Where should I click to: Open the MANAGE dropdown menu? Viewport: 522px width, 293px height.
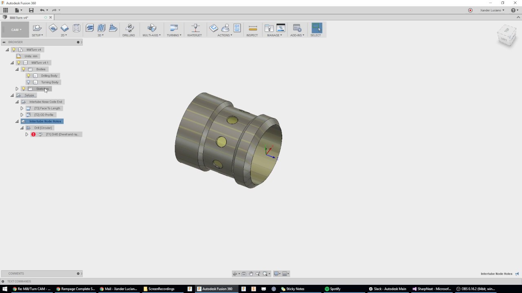click(274, 35)
